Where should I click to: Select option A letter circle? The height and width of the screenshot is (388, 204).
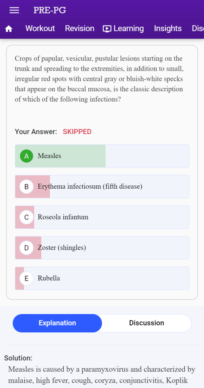tap(27, 156)
